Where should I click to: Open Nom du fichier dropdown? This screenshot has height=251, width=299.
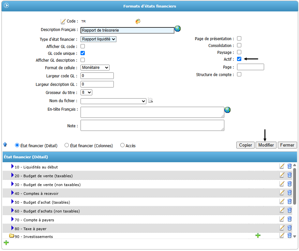coord(113,101)
